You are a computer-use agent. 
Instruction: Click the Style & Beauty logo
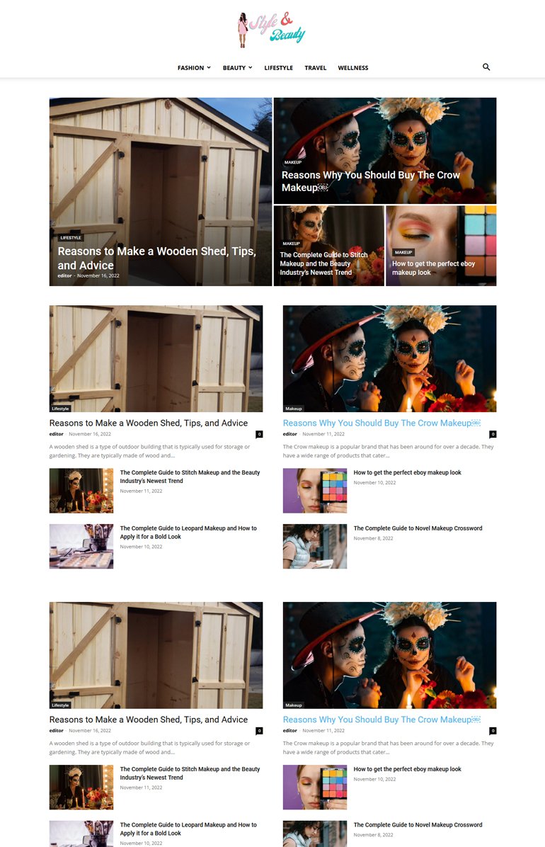[272, 30]
